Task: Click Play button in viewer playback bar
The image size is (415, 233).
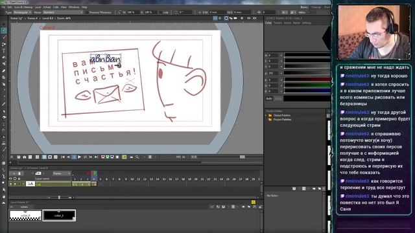Action: point(79,157)
